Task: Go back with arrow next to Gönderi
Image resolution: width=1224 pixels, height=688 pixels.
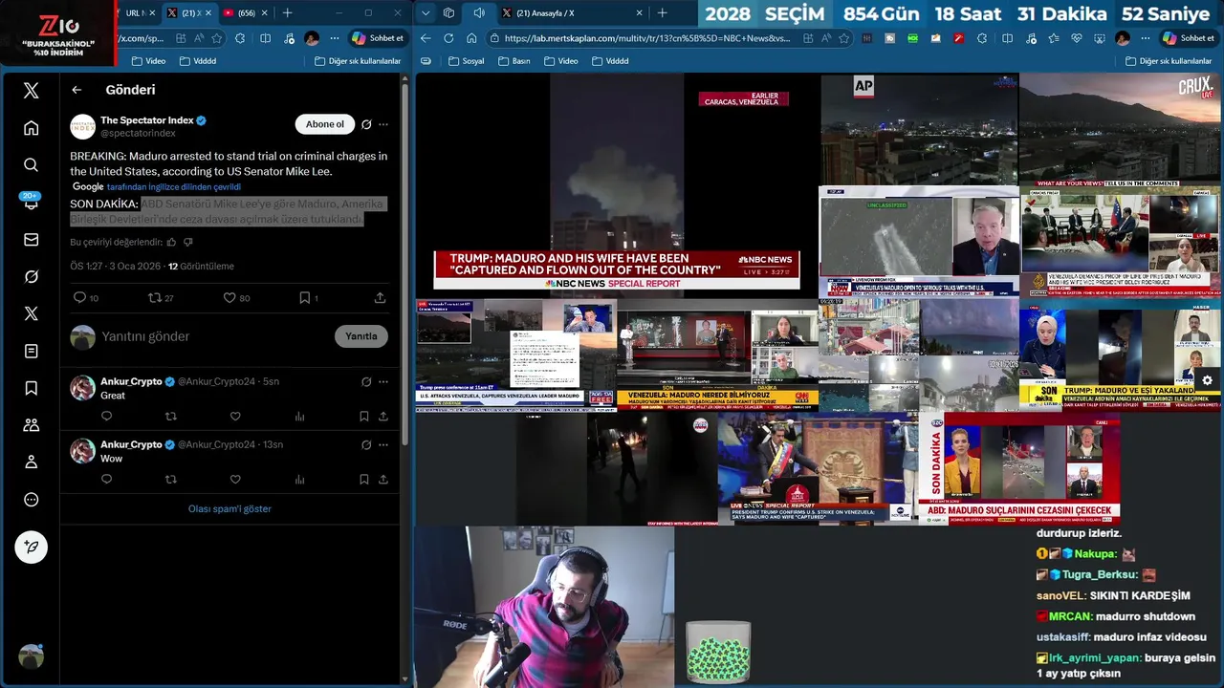Action: tap(76, 90)
